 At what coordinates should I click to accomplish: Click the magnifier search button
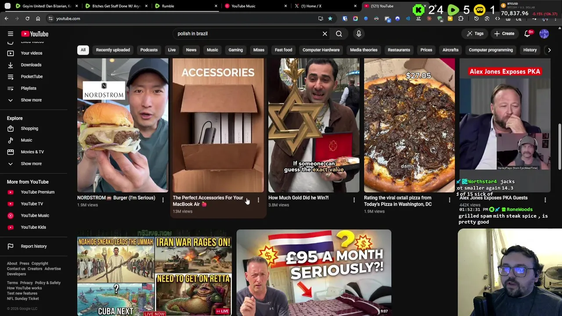[339, 34]
